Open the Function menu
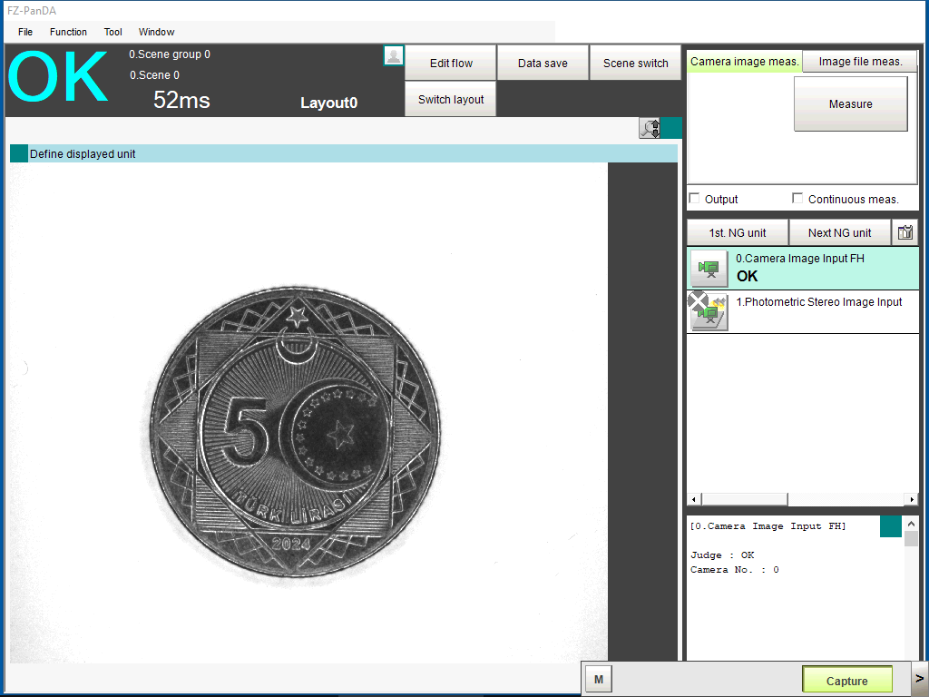Screen dimensions: 929x697 coord(69,32)
